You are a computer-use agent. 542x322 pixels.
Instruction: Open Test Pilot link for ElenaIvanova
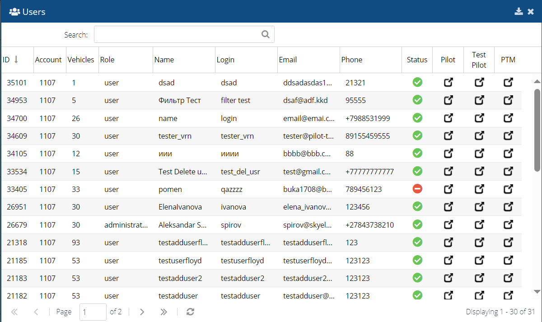[x=479, y=207]
